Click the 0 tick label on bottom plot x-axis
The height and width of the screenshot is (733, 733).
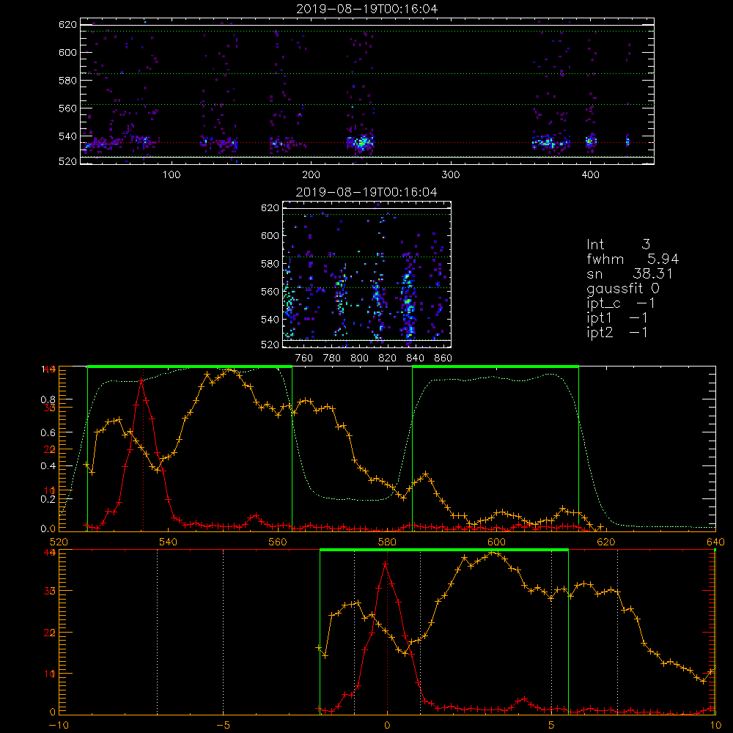pyautogui.click(x=387, y=725)
